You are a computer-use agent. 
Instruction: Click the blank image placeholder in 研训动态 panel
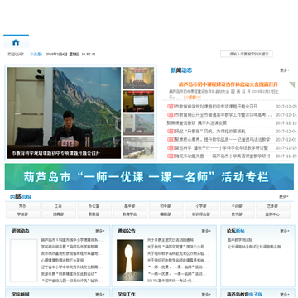(x=24, y=261)
